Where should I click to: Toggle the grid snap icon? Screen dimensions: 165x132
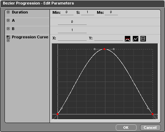pyautogui.click(x=143, y=39)
